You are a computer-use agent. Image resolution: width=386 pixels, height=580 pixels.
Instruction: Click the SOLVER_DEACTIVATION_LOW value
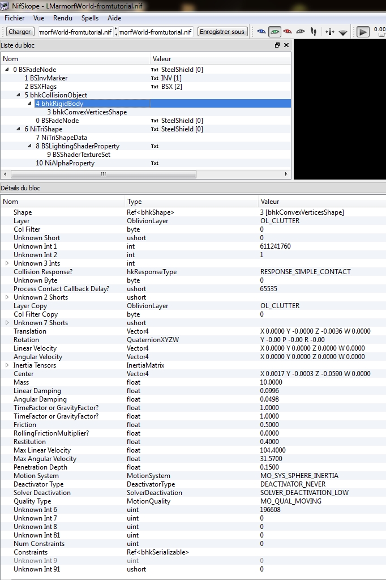pos(304,493)
